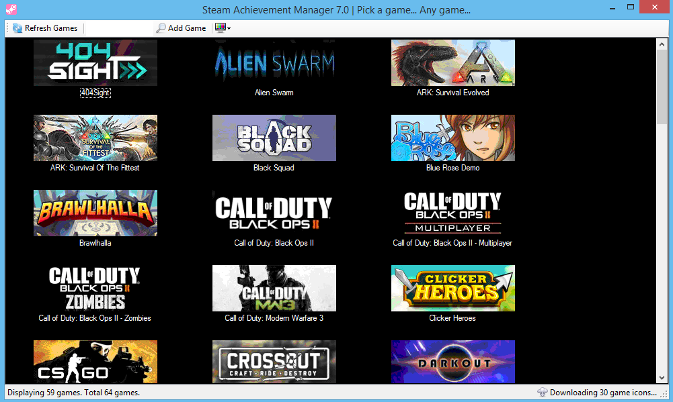Select the Crossout game banner

[274, 362]
